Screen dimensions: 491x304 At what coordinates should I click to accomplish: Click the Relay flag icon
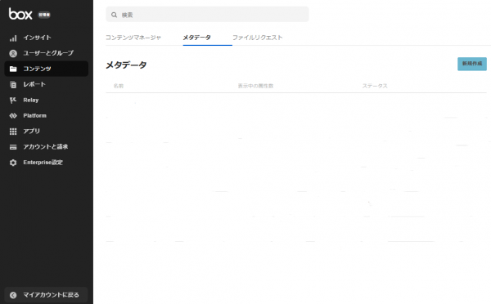[x=13, y=100]
